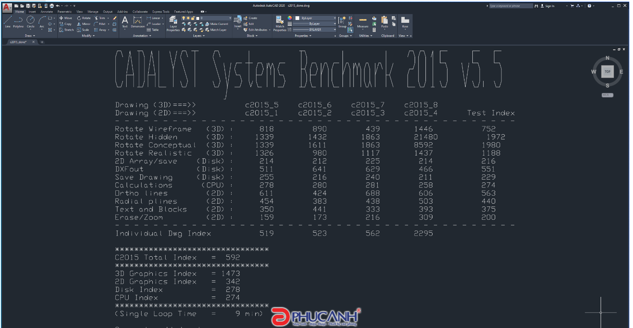Click the Copy tool in Modify panel
The height and width of the screenshot is (328, 633).
coord(66,24)
